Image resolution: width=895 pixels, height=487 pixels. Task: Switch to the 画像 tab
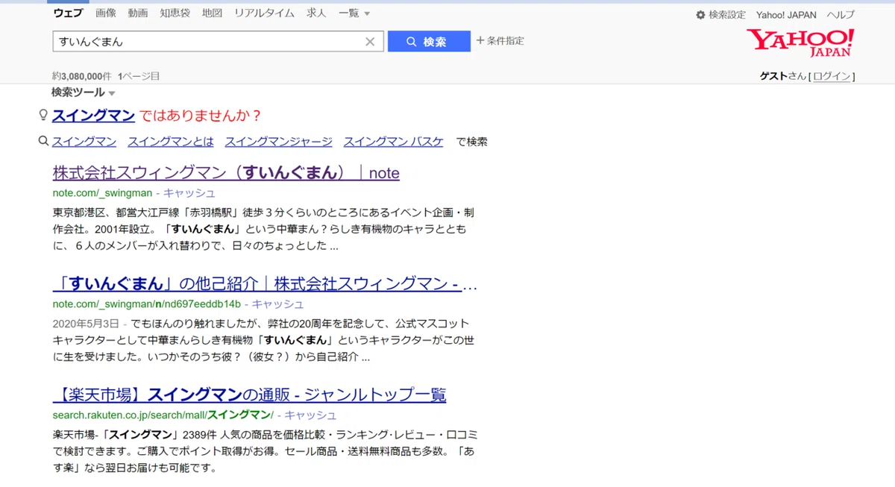tap(106, 13)
